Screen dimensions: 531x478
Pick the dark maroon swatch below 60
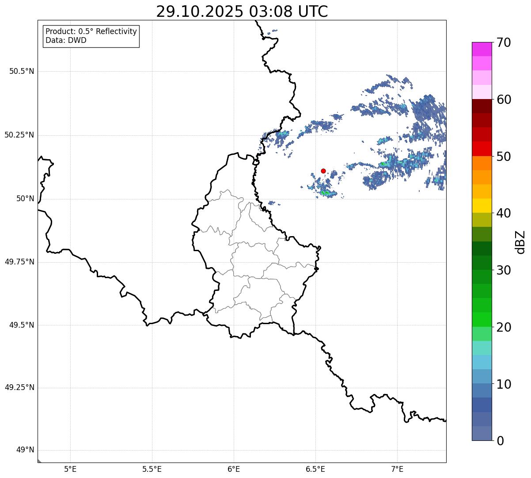pos(482,106)
